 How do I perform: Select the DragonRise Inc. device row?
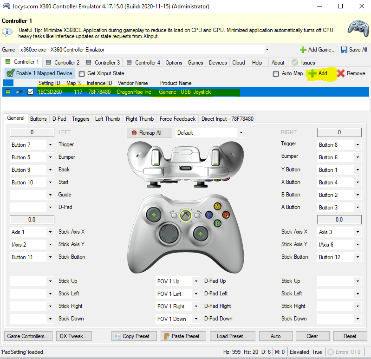(186, 92)
